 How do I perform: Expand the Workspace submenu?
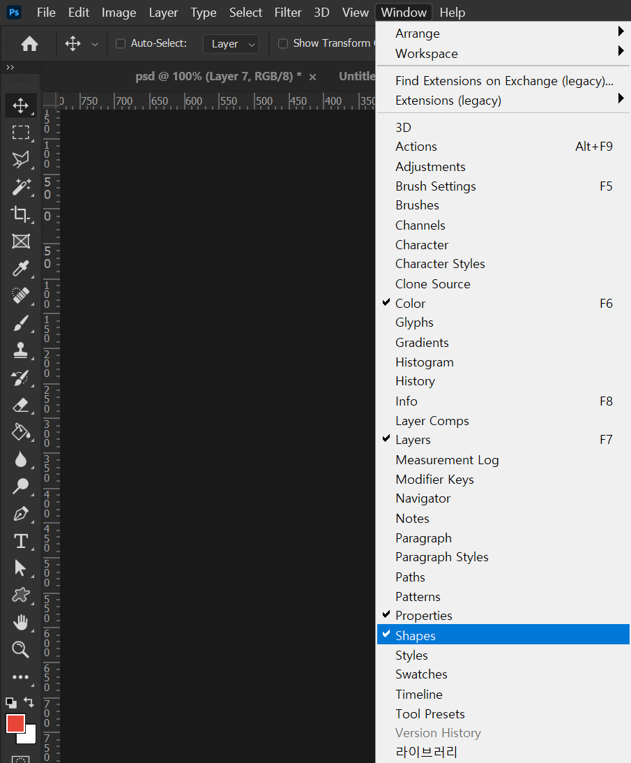(503, 54)
